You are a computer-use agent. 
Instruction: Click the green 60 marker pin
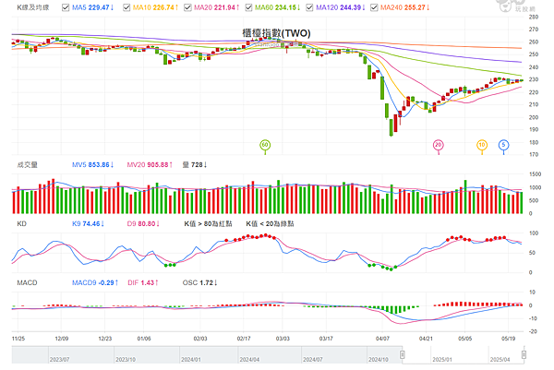[x=265, y=146]
